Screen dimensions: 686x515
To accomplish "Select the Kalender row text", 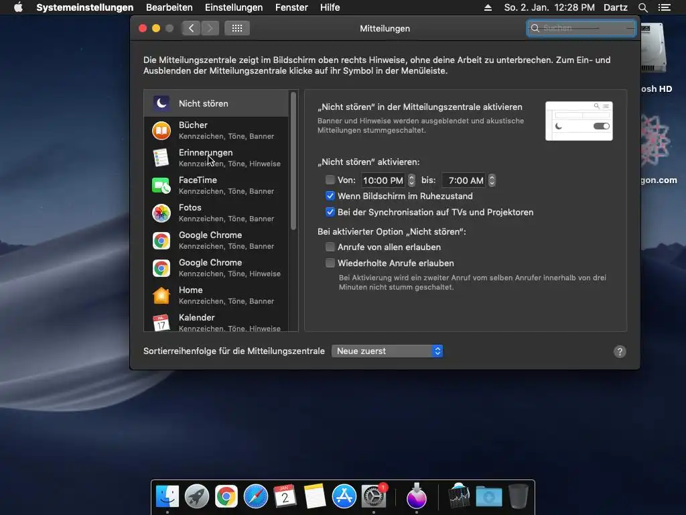I will pyautogui.click(x=230, y=323).
